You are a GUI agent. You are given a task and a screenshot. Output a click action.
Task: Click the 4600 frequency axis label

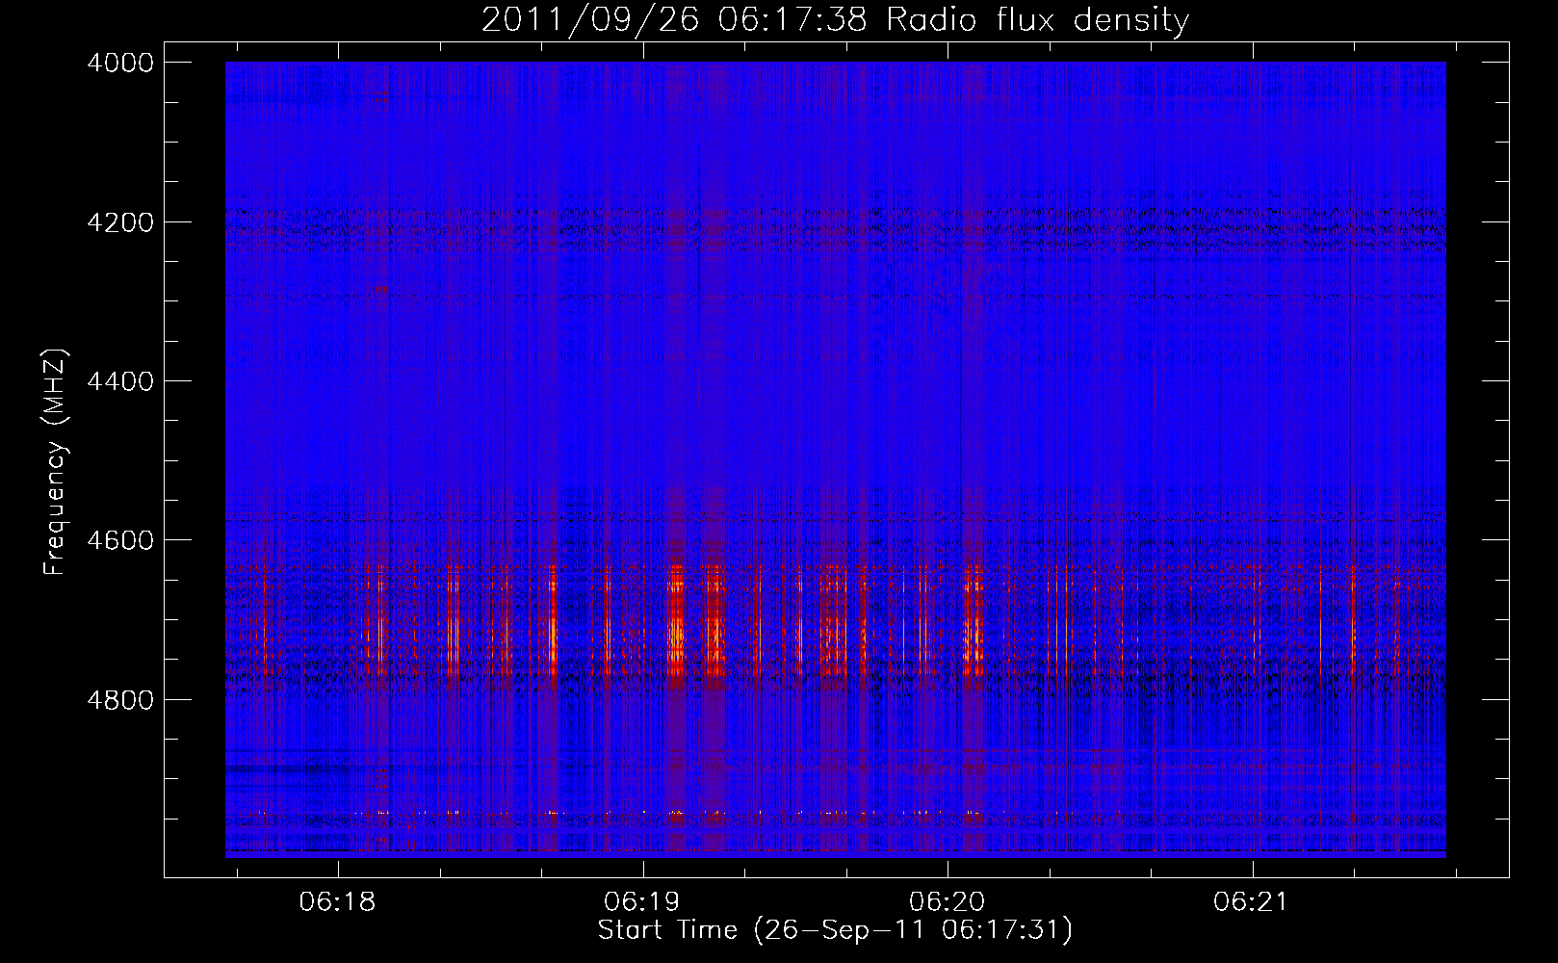[x=120, y=540]
